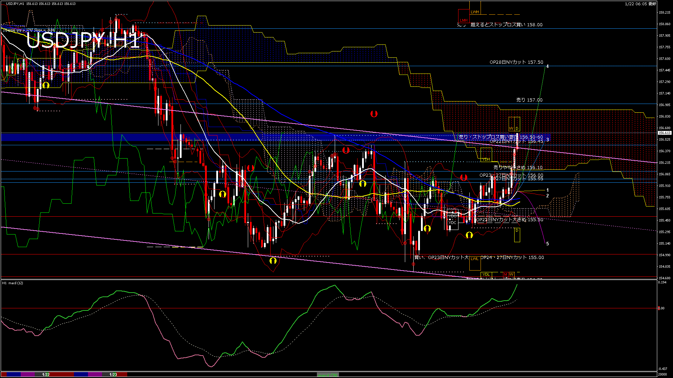Click the OP24・27日NYカット 155.00 label
The width and height of the screenshot is (673, 378).
point(512,258)
